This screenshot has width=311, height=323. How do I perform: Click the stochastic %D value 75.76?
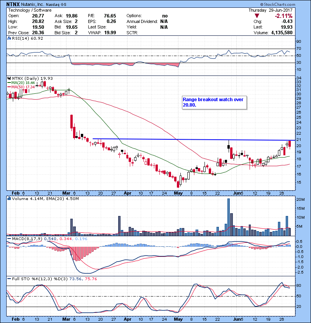click(91, 279)
